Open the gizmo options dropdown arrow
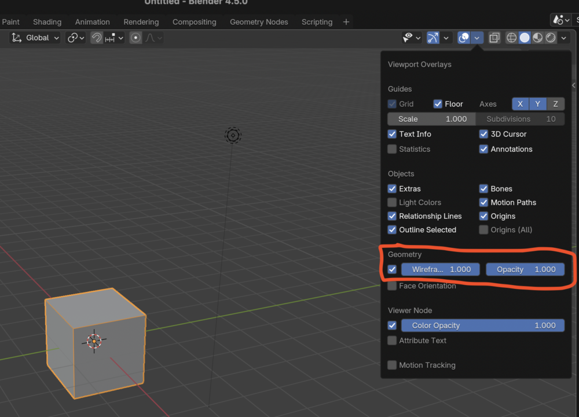579x417 pixels. (446, 38)
